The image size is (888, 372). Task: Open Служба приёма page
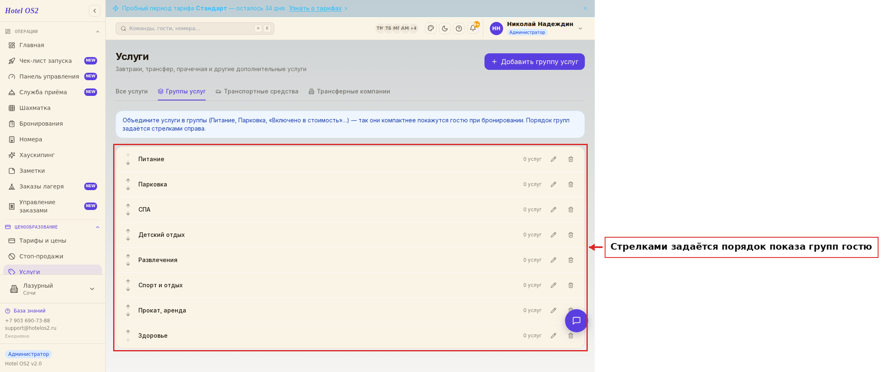[52, 92]
